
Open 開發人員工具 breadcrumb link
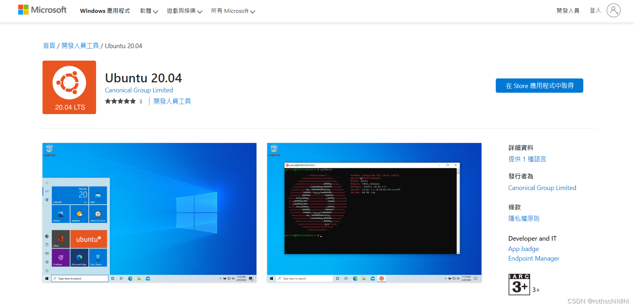(80, 46)
